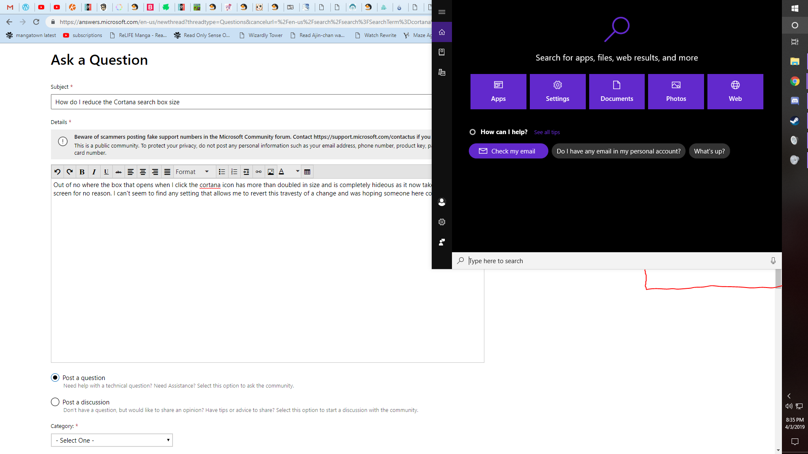
Task: Insert a bulleted list
Action: (x=222, y=172)
